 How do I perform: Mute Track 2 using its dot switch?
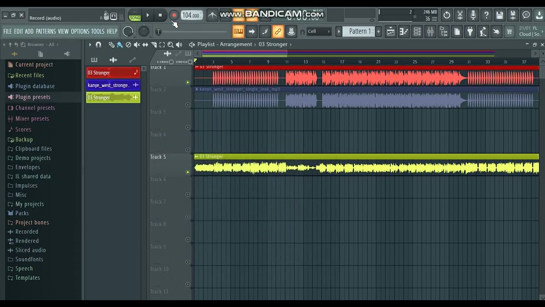(x=188, y=105)
